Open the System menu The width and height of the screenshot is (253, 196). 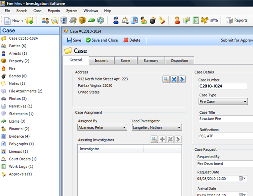coord(72,11)
